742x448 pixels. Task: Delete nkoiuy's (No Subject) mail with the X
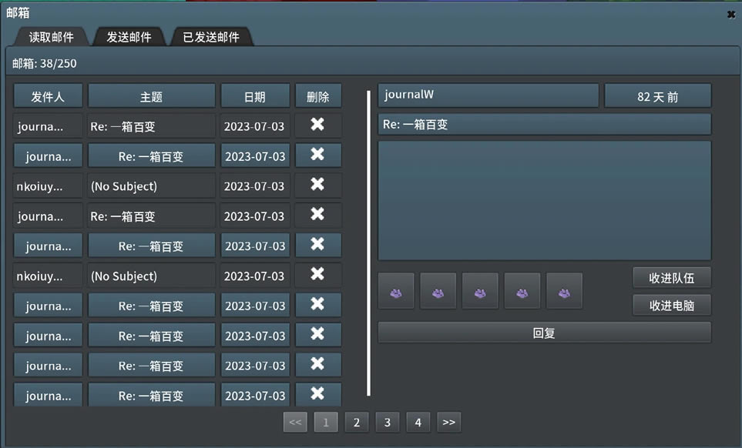tap(317, 186)
